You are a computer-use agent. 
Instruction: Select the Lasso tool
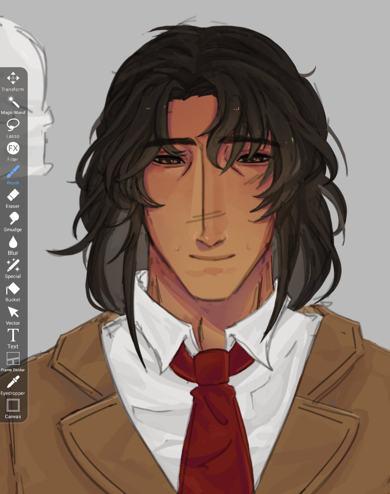pyautogui.click(x=13, y=128)
